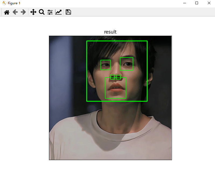This screenshot has height=177, width=215.
Task: Select the Zoom to rectangle tool
Action: (x=42, y=12)
